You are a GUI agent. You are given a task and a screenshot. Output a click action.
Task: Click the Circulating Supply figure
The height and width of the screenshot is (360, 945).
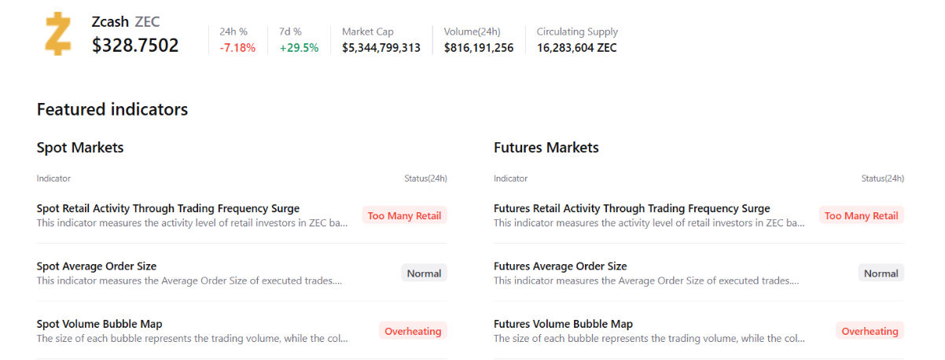pos(577,48)
